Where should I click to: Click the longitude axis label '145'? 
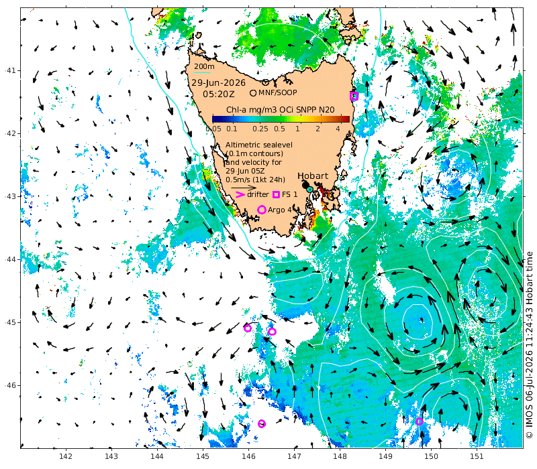[203, 456]
